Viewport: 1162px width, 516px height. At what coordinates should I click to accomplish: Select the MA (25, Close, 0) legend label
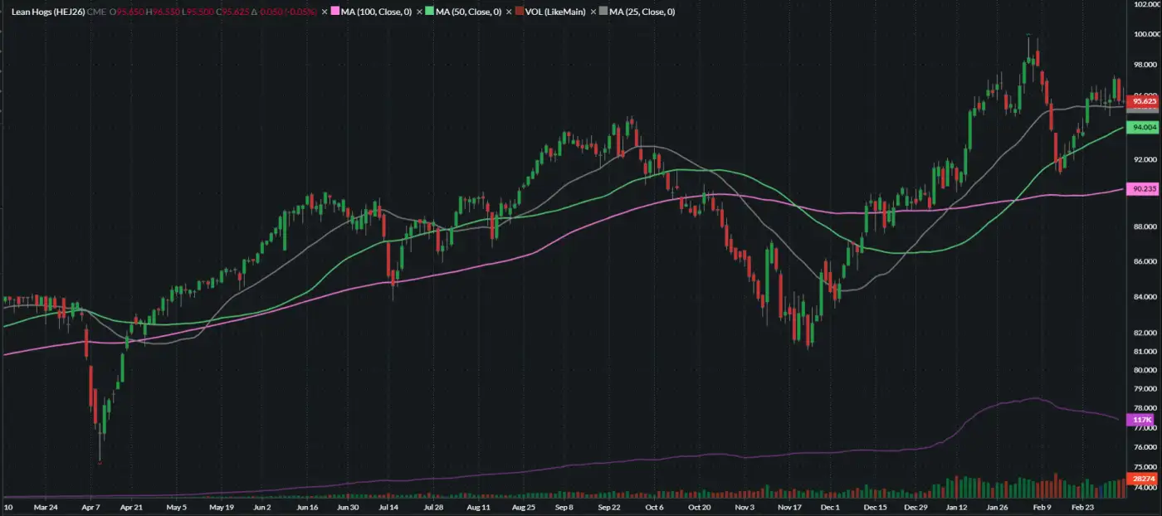coord(642,12)
